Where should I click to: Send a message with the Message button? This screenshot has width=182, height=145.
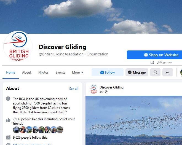137,72
